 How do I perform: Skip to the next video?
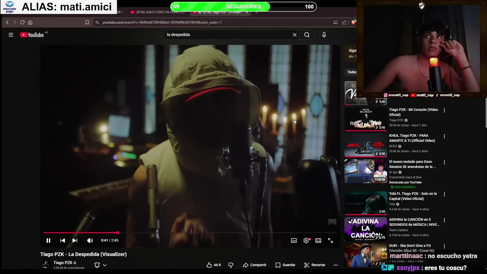[x=75, y=241]
